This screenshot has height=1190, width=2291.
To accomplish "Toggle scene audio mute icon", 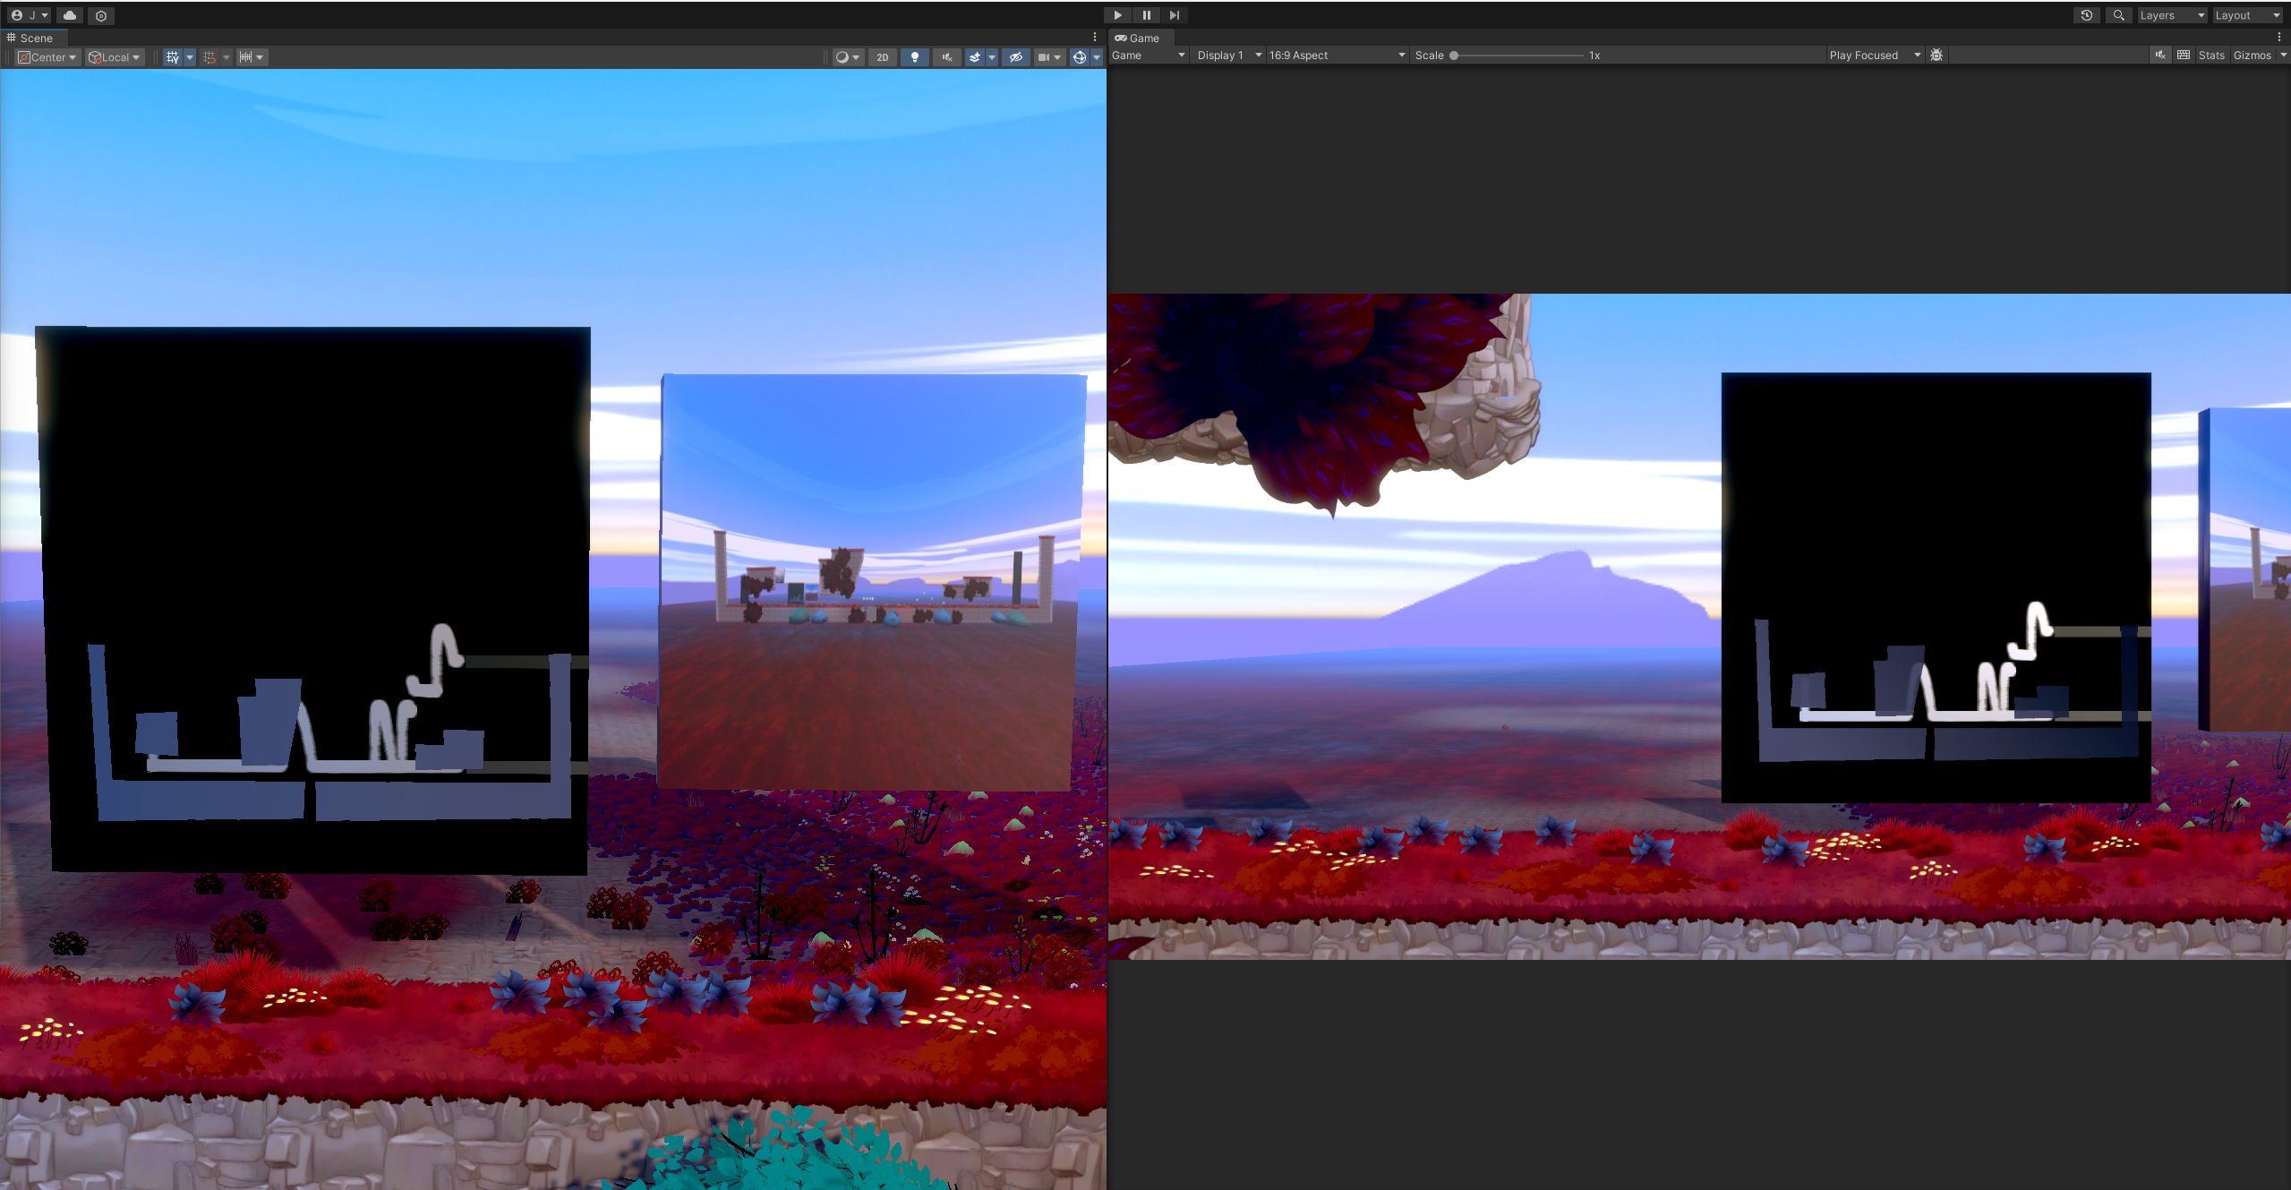I will [946, 57].
